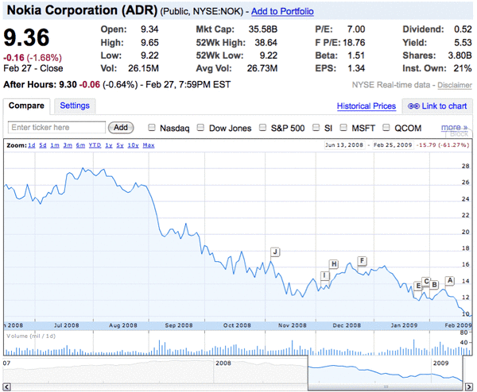477x392 pixels.
Task: Set chart zoom to 5d
Action: click(43, 145)
